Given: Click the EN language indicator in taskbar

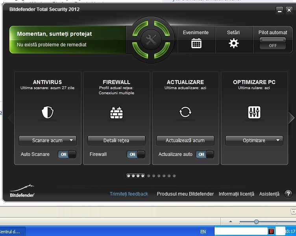Looking at the screenshot, I should tap(203, 232).
